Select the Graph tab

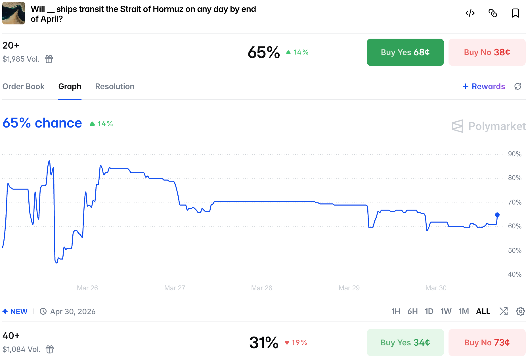pyautogui.click(x=70, y=86)
